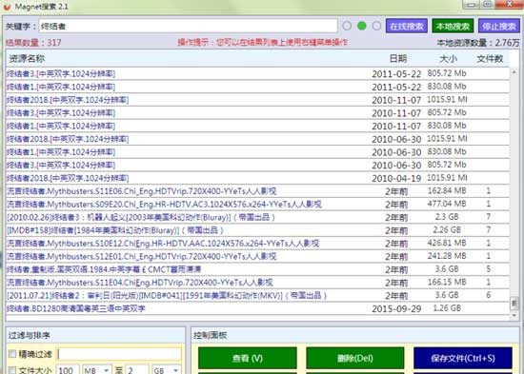Screen dimensions: 524x374
Task: Select the Mythbusters.S10E12 result row
Action: [257, 243]
